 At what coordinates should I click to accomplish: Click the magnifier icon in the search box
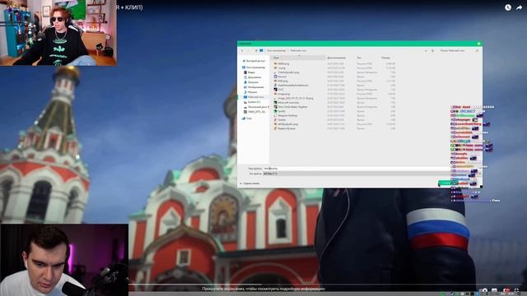pyautogui.click(x=478, y=51)
